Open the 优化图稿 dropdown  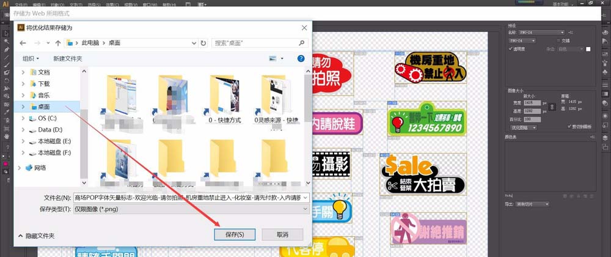[524, 127]
